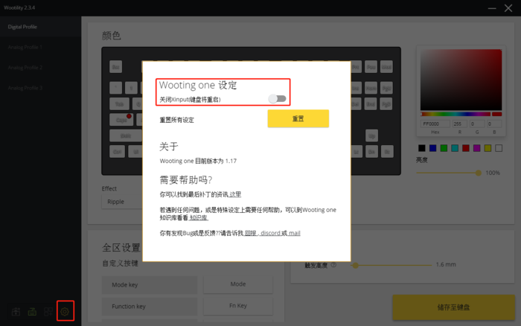The image size is (521, 326).
Task: Click the green keyboard icon in sidebar
Action: [x=32, y=312]
